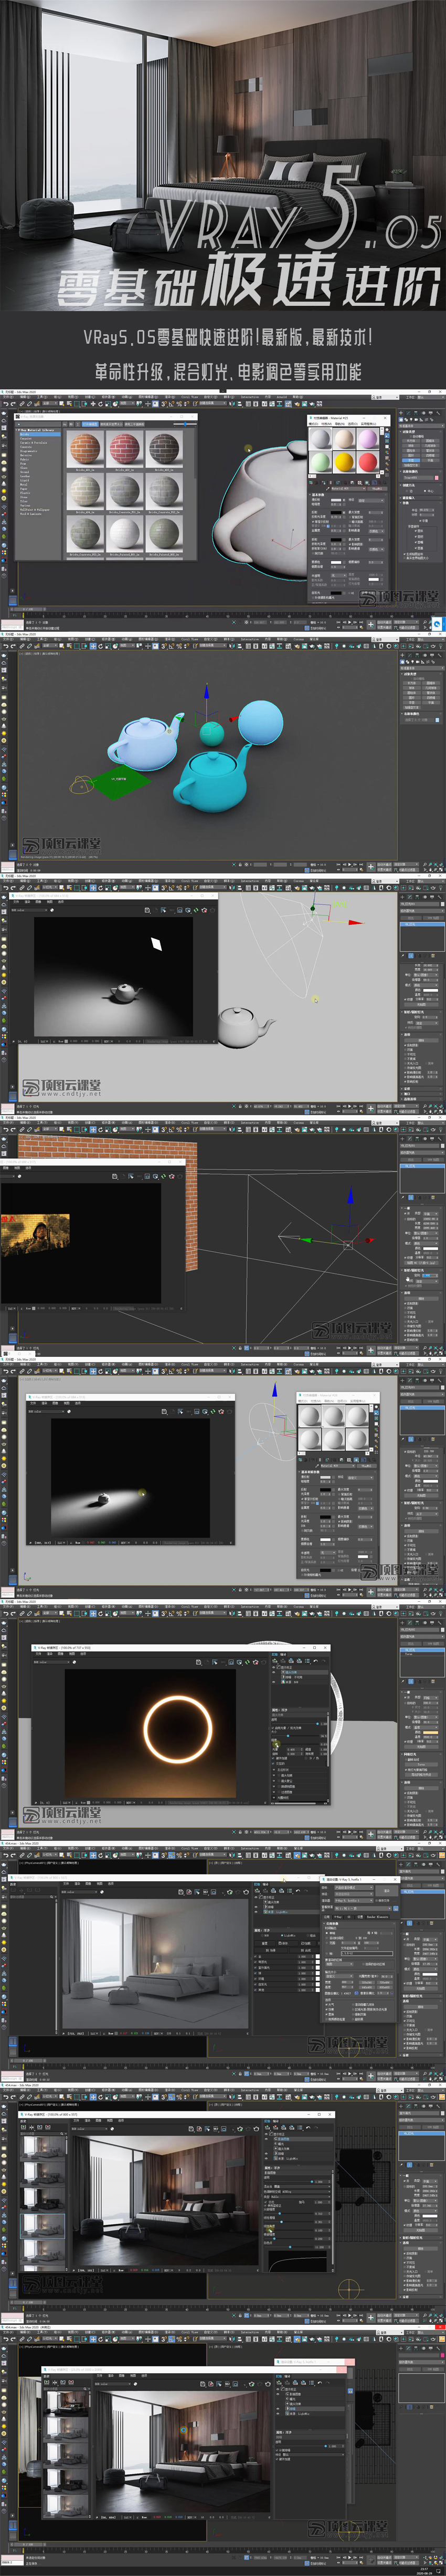Screen dimensions: 446x2576
Task: Click the spotlit teapot in the grey-viewport render window
Action: 103,1499
